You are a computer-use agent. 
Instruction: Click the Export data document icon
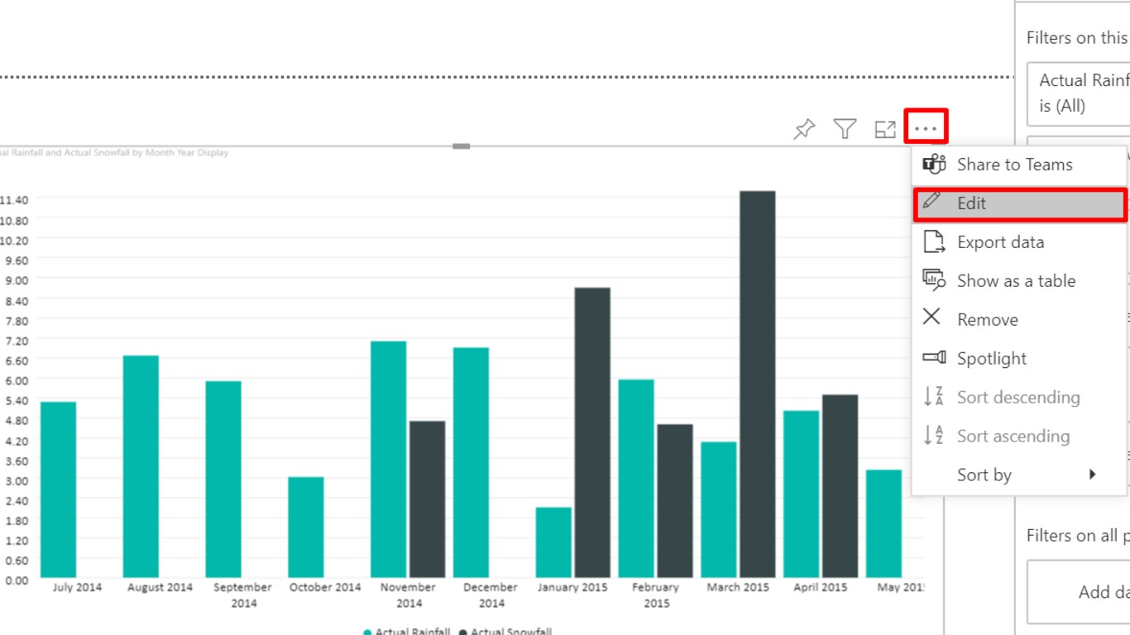point(933,241)
